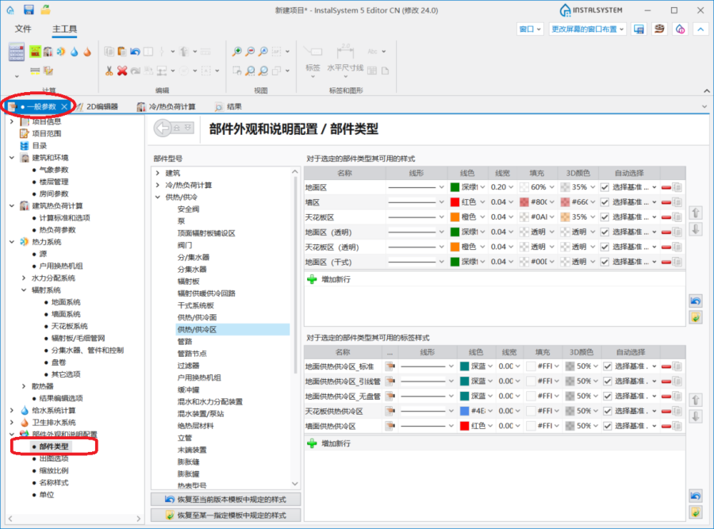Select the 主工具 ribbon tab

point(65,29)
